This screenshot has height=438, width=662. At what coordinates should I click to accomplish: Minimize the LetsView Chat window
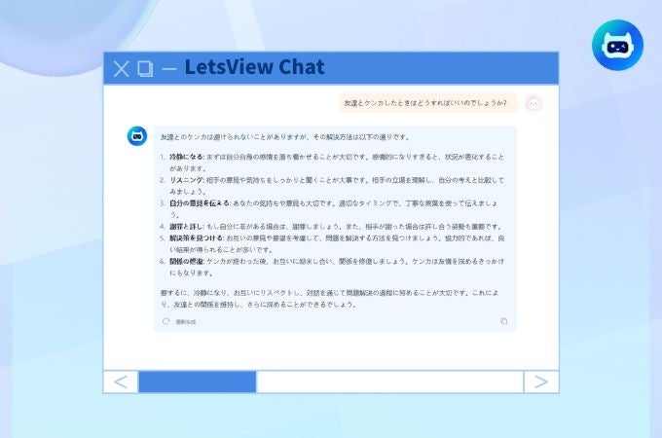168,69
